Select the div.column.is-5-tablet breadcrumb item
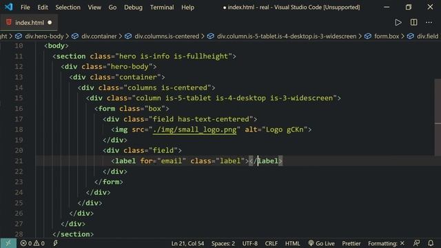 287,37
